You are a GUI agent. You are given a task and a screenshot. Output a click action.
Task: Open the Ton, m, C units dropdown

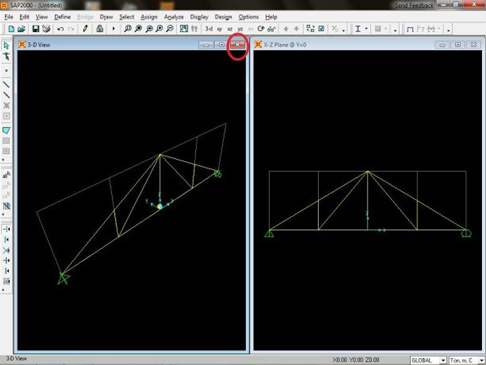click(x=482, y=361)
